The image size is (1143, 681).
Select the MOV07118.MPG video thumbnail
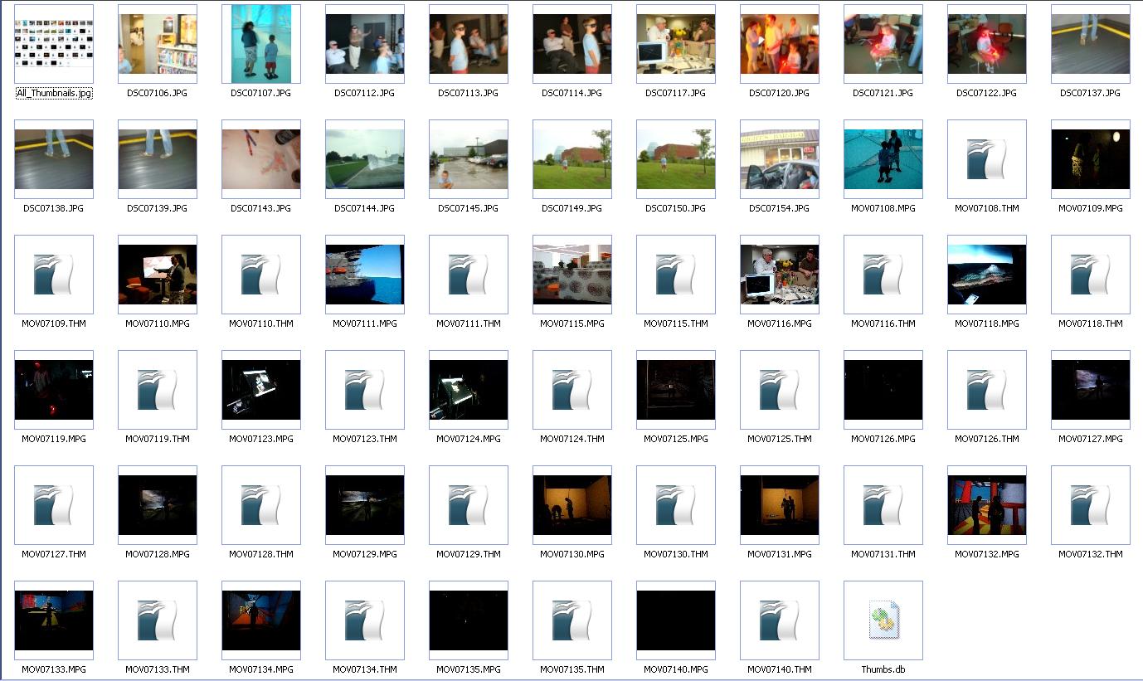tap(987, 275)
